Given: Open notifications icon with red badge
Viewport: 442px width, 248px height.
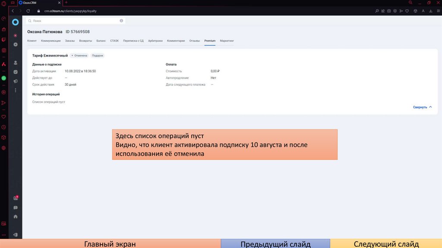Looking at the screenshot, I should tap(16, 198).
